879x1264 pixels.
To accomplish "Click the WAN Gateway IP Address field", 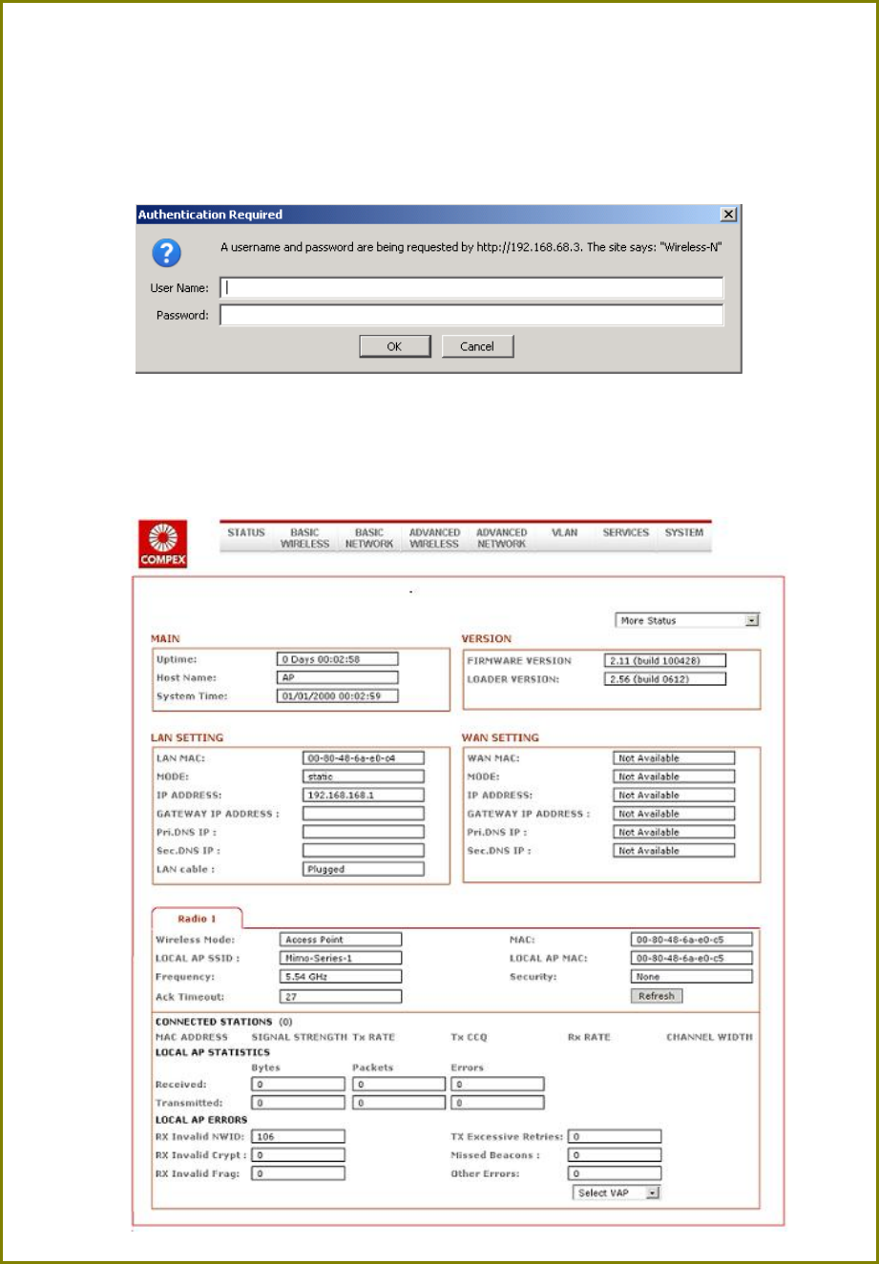I will 675,814.
